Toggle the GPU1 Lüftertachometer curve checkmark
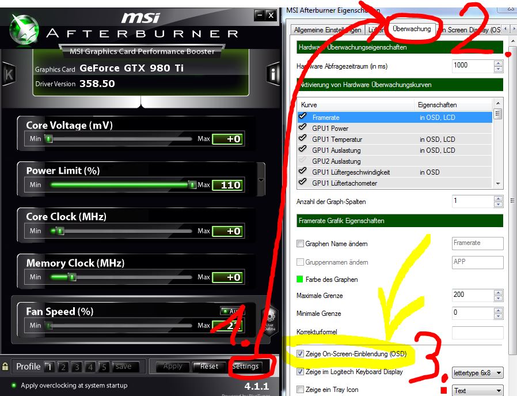 point(302,182)
